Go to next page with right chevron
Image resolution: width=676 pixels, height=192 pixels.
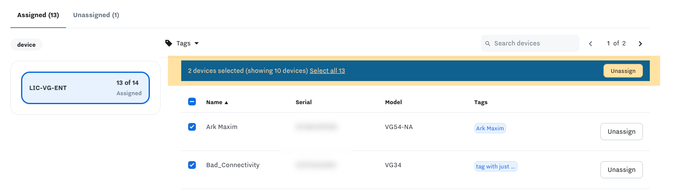640,44
